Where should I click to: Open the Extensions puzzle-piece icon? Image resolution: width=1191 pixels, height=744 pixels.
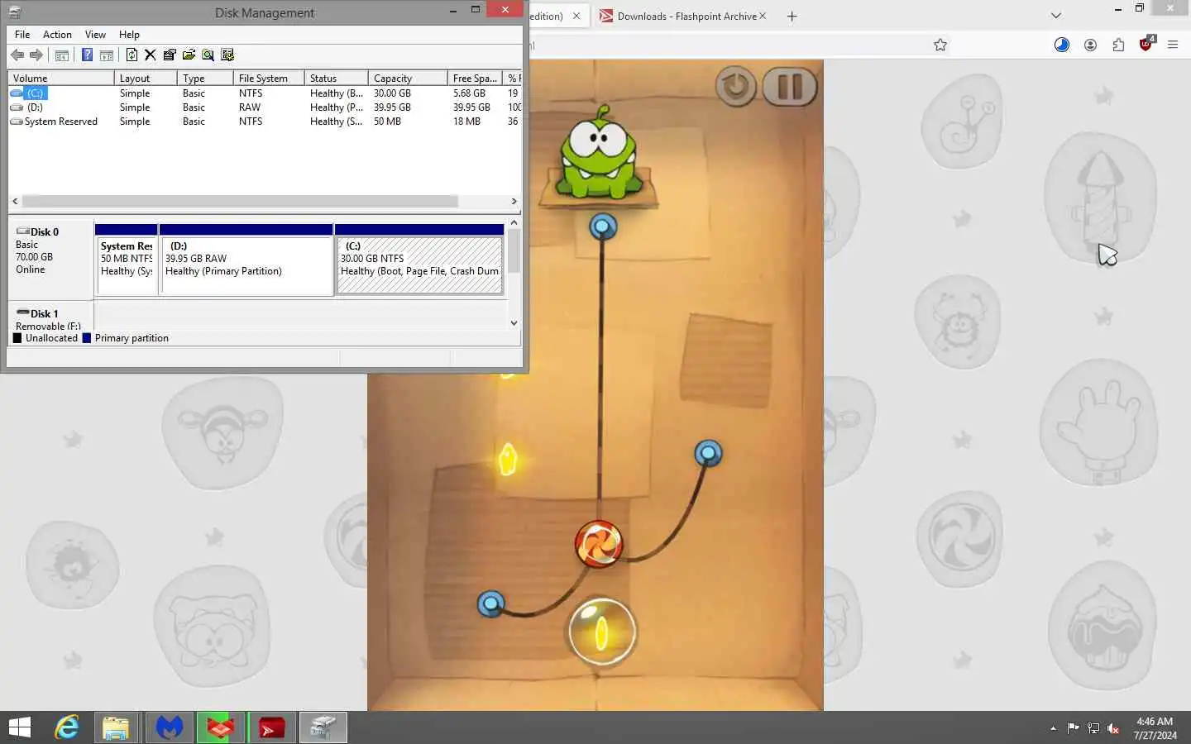coord(1118,45)
